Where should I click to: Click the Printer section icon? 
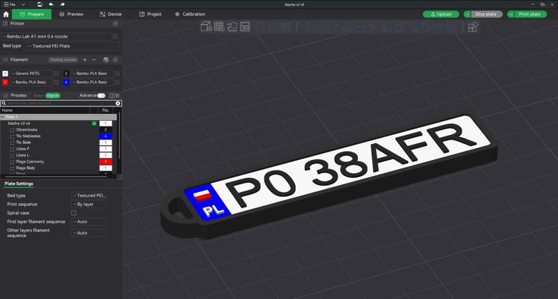(x=6, y=24)
